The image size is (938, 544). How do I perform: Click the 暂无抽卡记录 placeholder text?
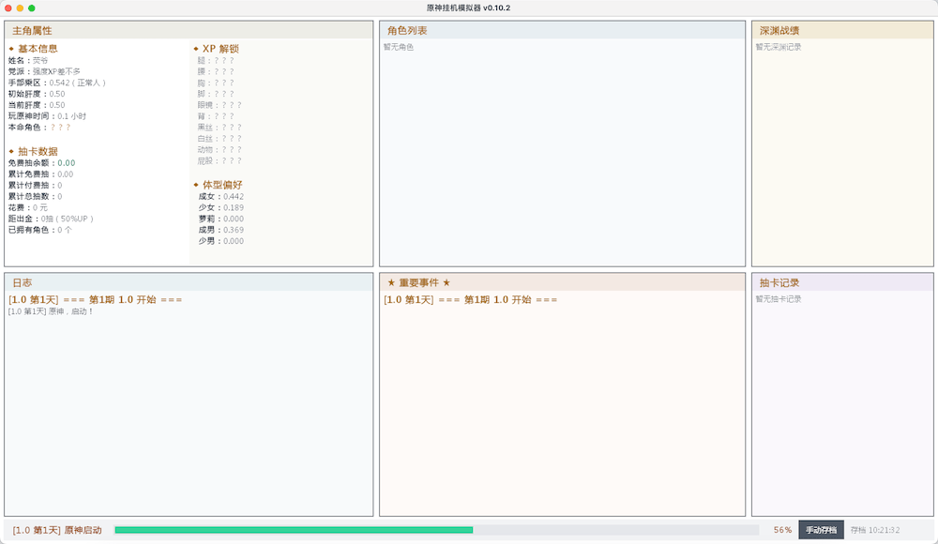coord(779,299)
